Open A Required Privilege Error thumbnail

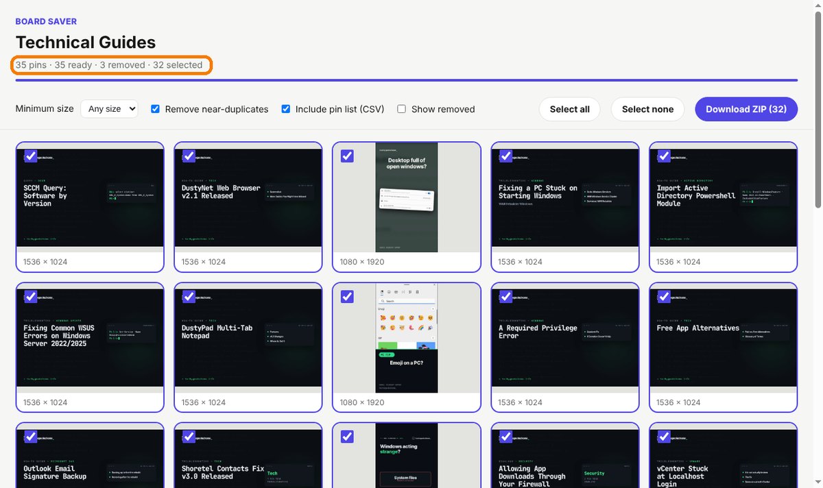click(x=565, y=338)
